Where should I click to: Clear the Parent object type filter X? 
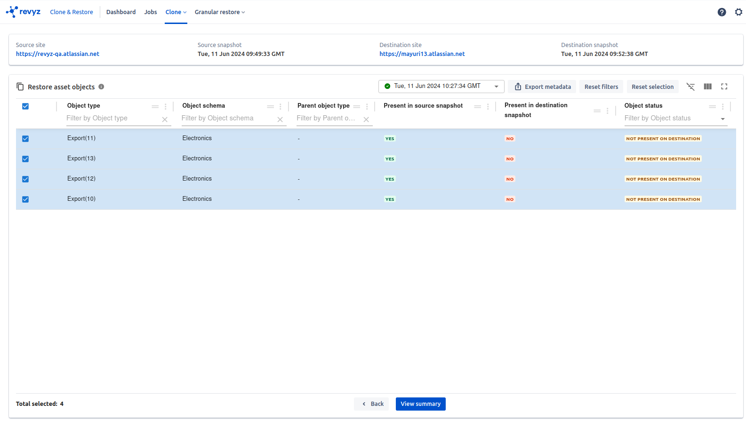pyautogui.click(x=366, y=119)
